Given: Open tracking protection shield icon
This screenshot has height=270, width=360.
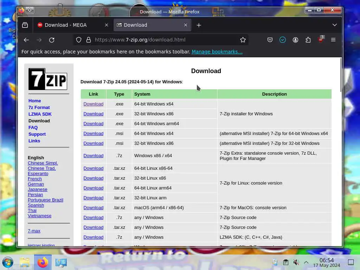Looking at the screenshot, I should 79,40.
